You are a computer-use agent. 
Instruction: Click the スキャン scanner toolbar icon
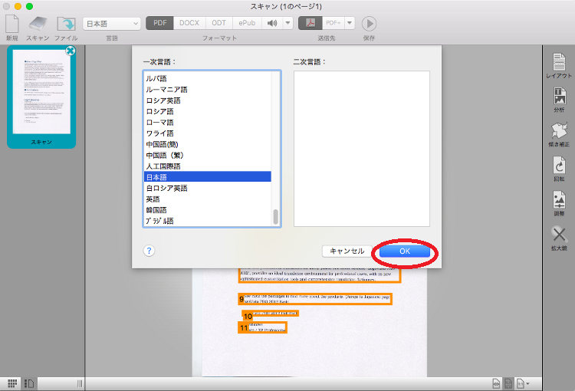(x=38, y=24)
